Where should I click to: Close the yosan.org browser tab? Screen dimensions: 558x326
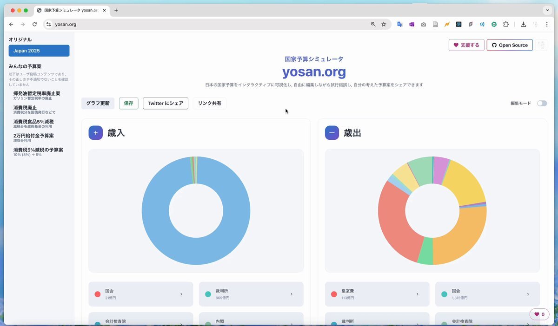104,10
